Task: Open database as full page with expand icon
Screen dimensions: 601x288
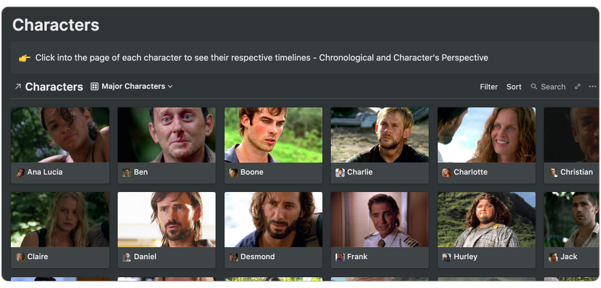Action: click(x=577, y=86)
